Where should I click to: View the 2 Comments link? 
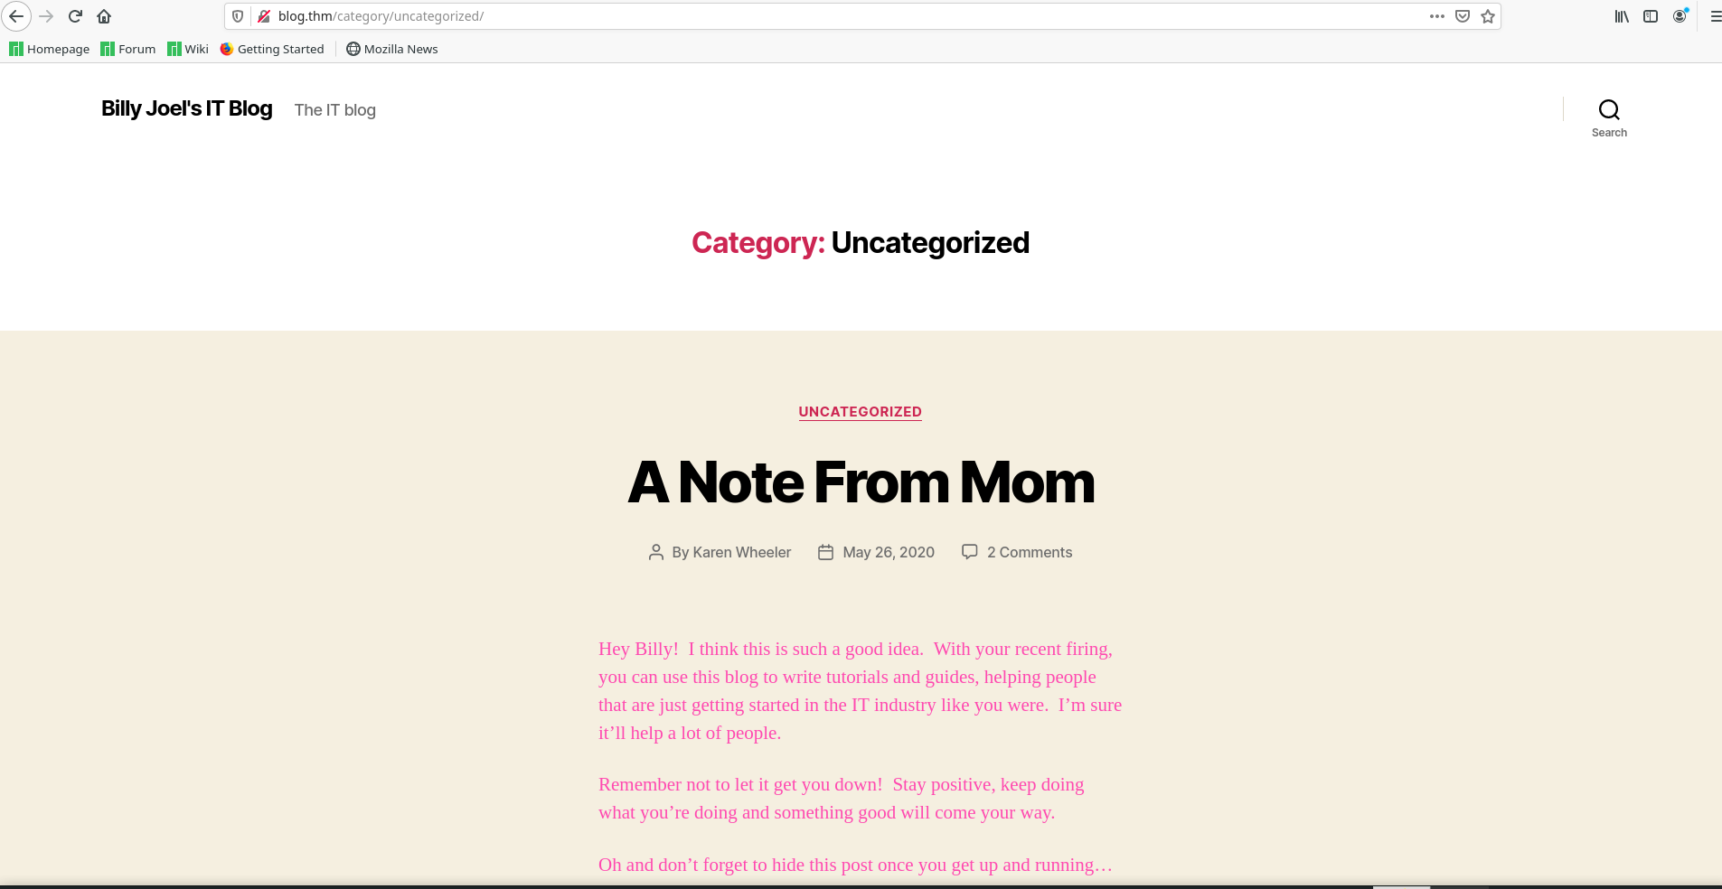(x=1029, y=552)
